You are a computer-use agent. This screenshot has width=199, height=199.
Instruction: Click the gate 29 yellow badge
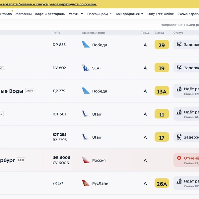coord(162,44)
